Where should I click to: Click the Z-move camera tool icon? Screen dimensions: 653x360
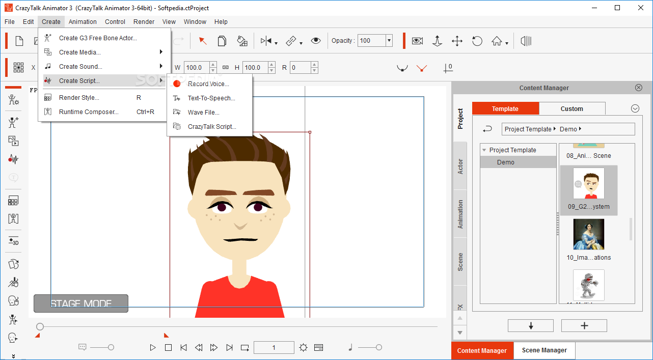point(437,41)
